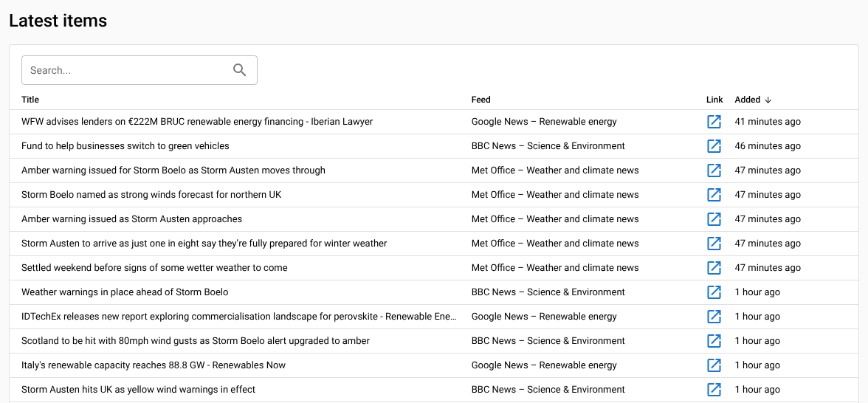Open link for Scotland 80mph wind gusts row

[714, 341]
